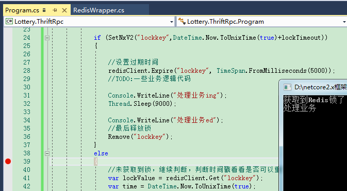
Task: Click SetNxV2 method call on line 24
Action: [x=121, y=38]
